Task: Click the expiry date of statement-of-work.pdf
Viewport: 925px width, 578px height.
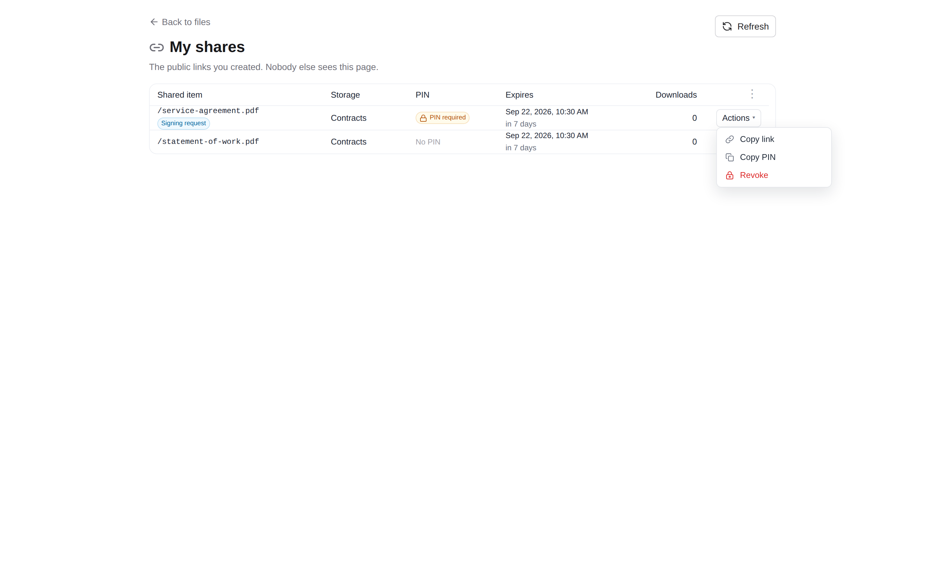Action: (547, 135)
